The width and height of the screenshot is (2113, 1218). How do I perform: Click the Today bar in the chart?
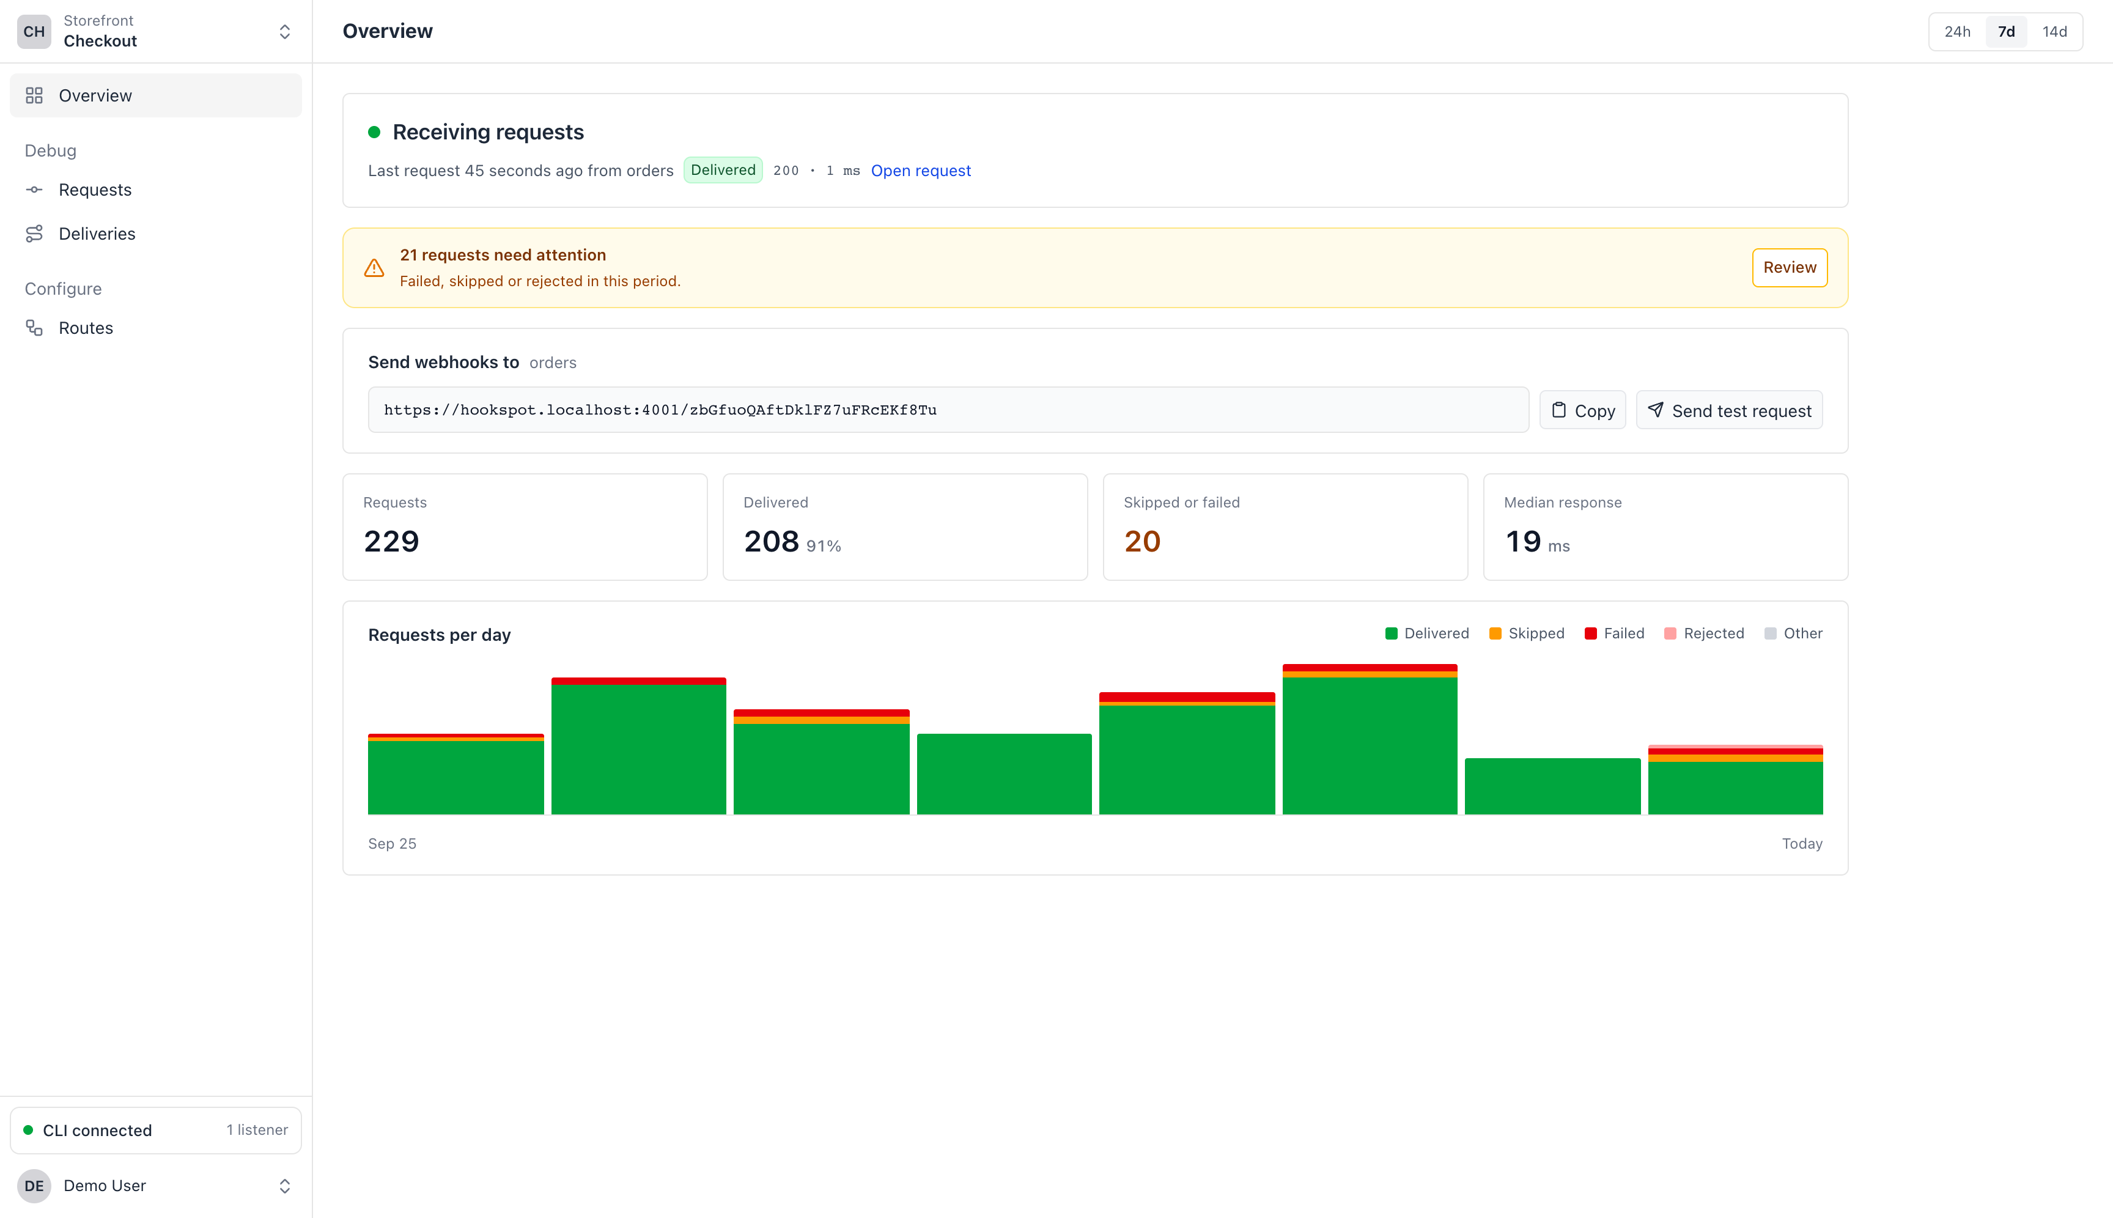click(1735, 780)
